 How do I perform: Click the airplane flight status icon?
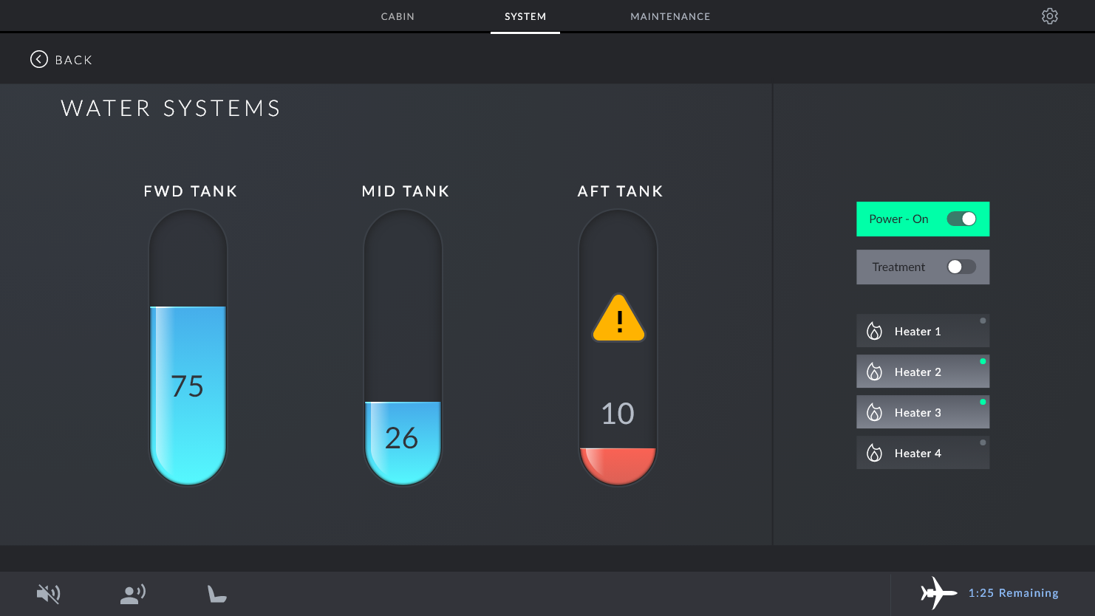938,592
